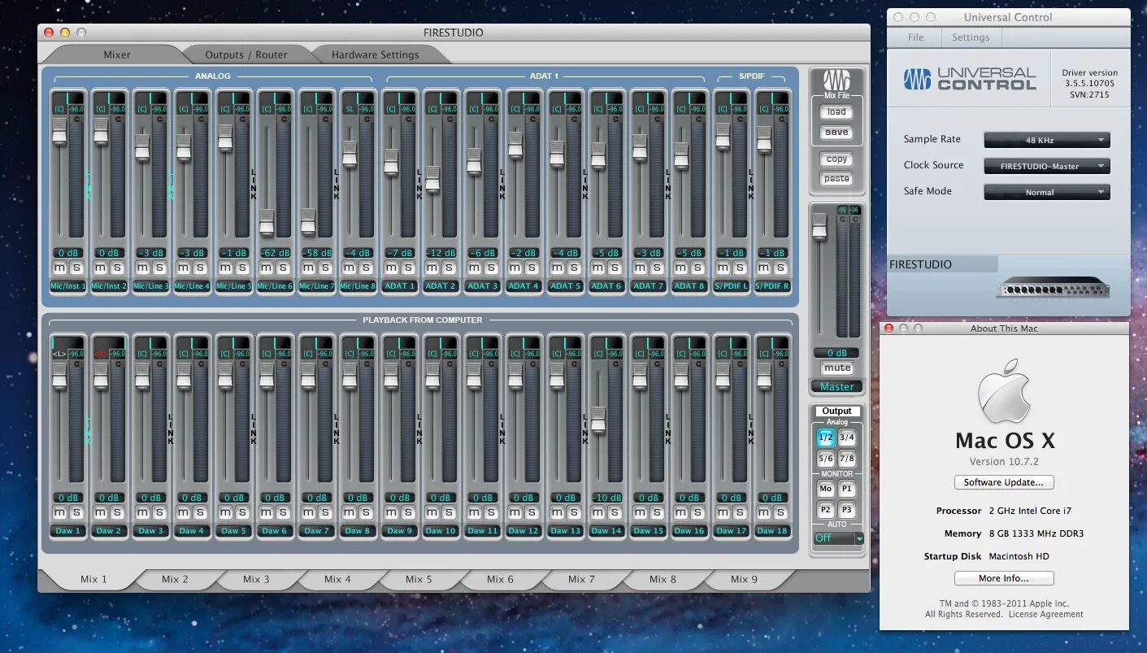Open the Safe Mode dropdown
The width and height of the screenshot is (1147, 653).
(x=1047, y=192)
